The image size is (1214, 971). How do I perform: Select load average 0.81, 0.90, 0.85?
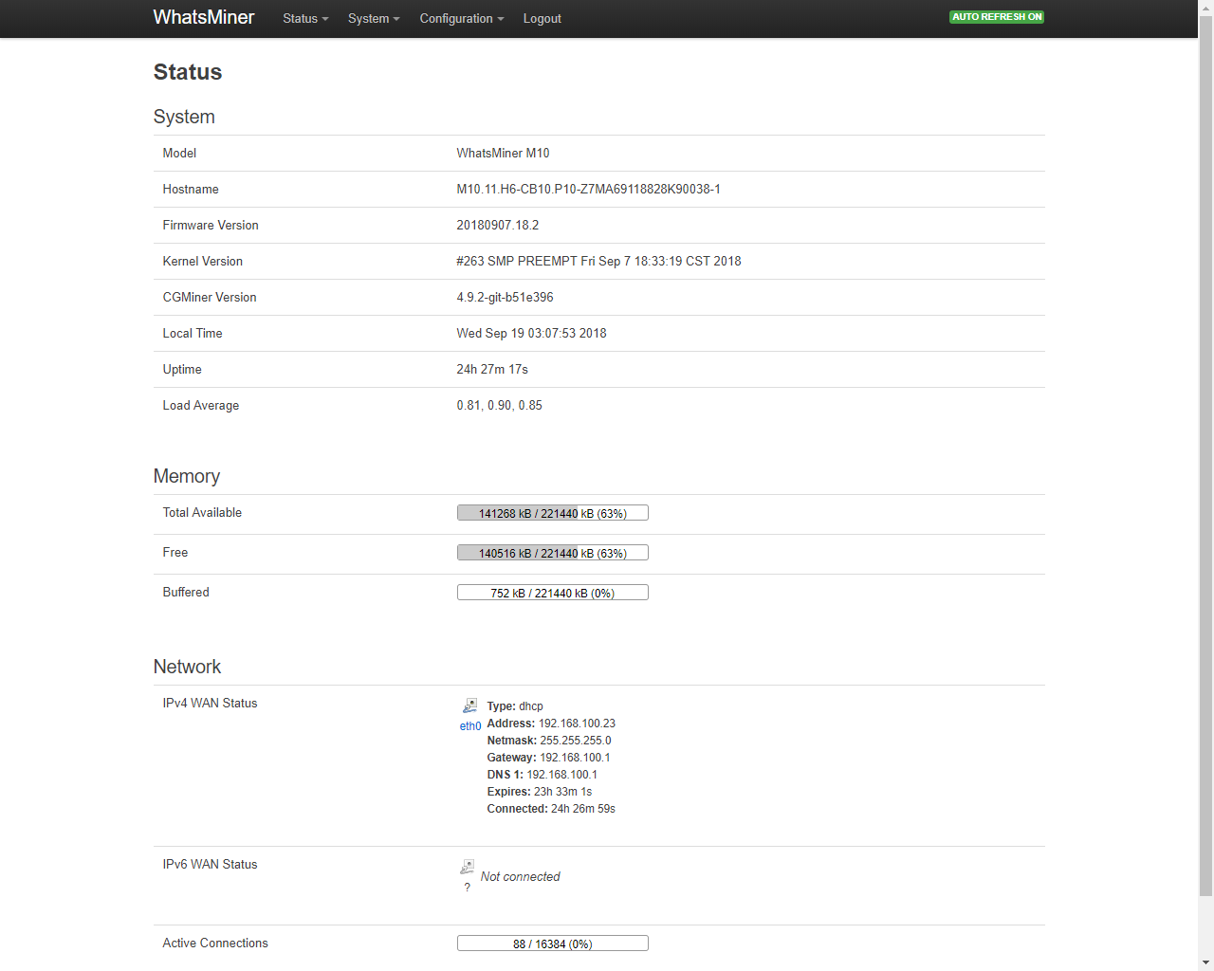(x=499, y=406)
